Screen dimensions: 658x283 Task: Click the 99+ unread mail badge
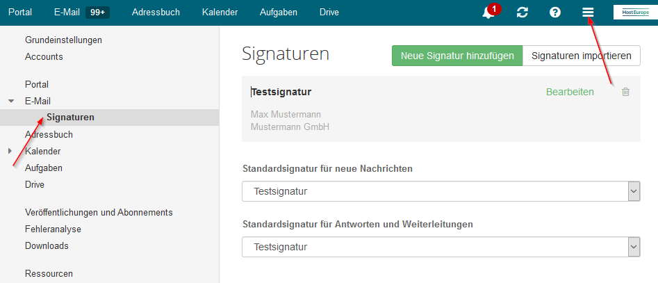[x=97, y=13]
